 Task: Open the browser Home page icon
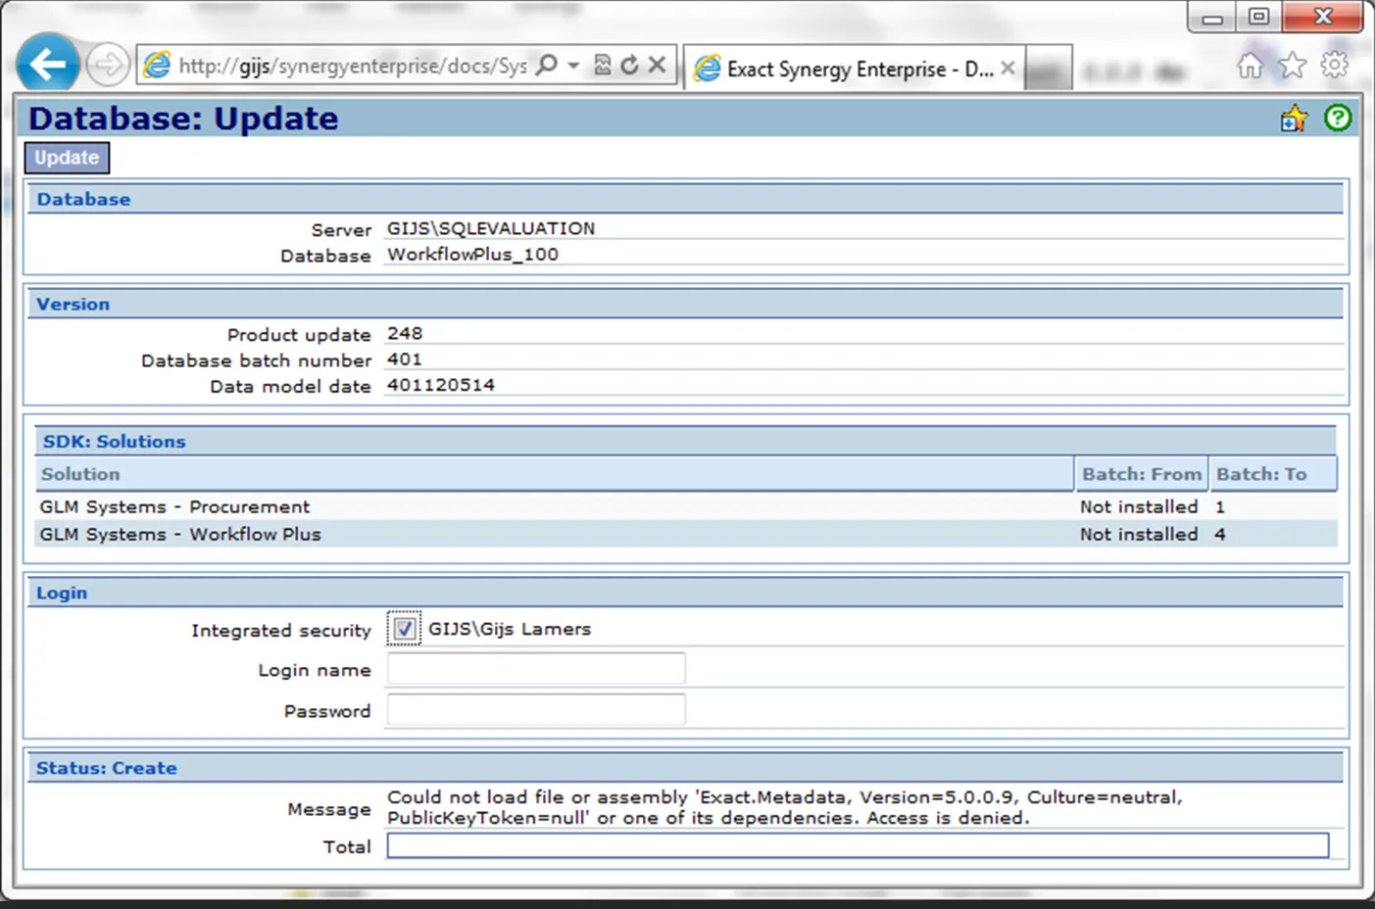1250,66
